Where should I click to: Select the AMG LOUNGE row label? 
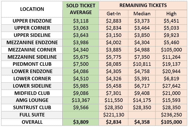(x=32, y=100)
